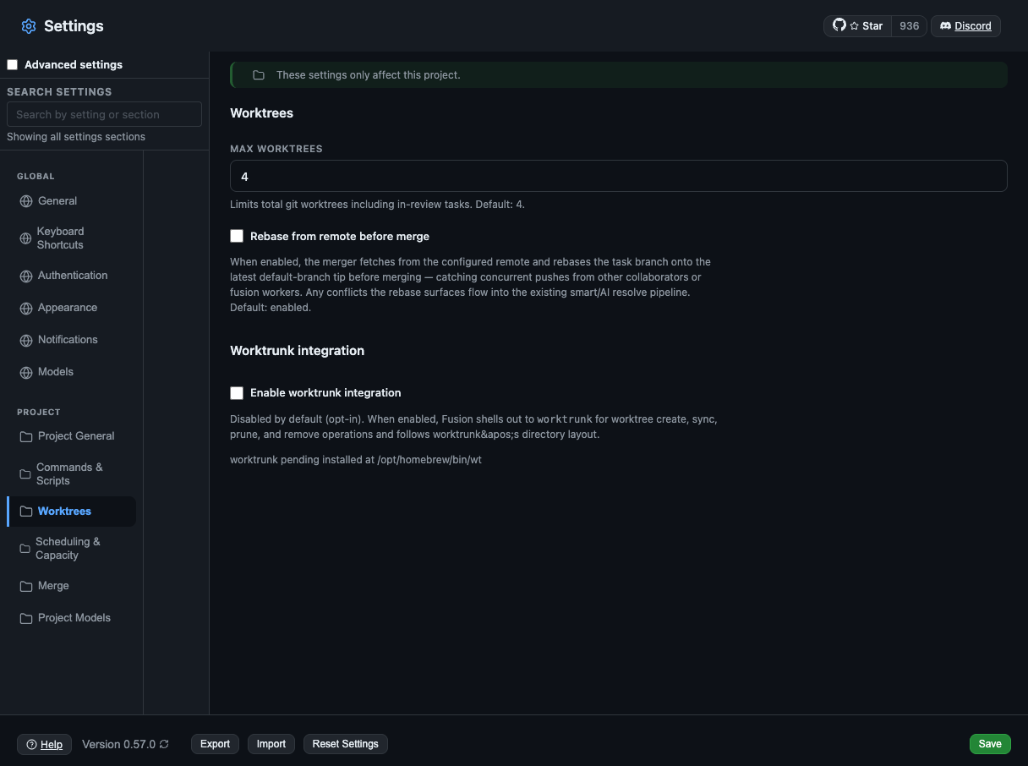Click the Reset Settings button

(x=345, y=744)
